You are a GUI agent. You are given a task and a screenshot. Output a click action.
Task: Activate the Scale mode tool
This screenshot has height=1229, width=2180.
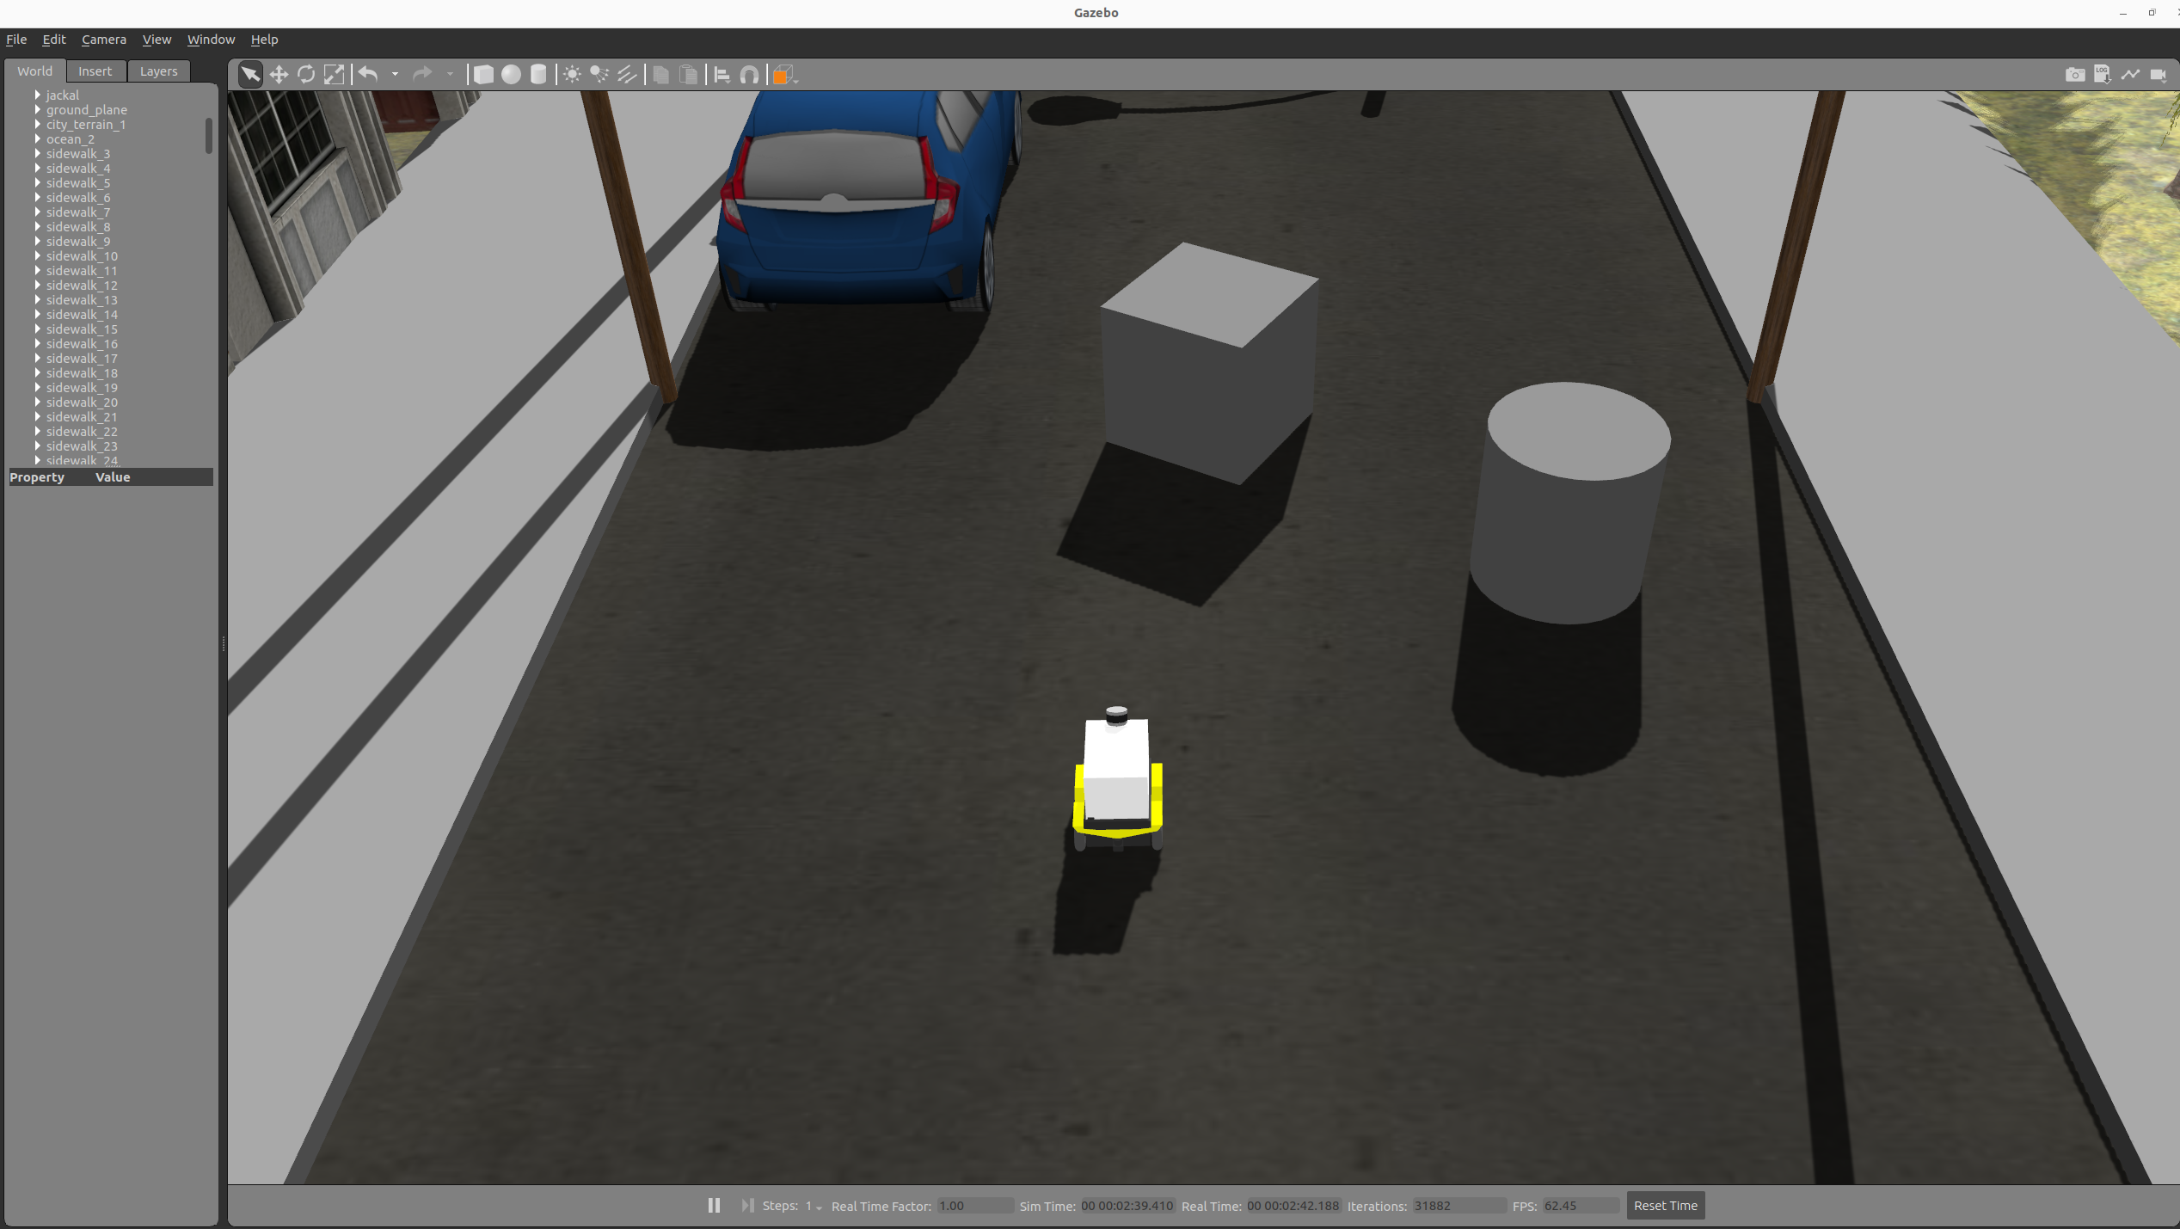[x=334, y=75]
